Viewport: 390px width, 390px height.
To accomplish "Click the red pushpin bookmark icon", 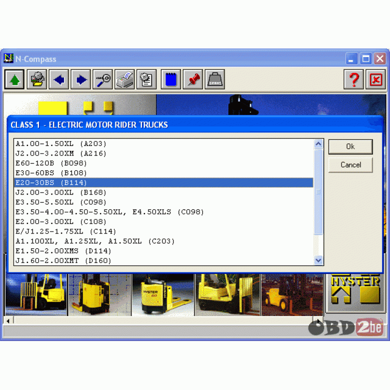I will [x=193, y=79].
